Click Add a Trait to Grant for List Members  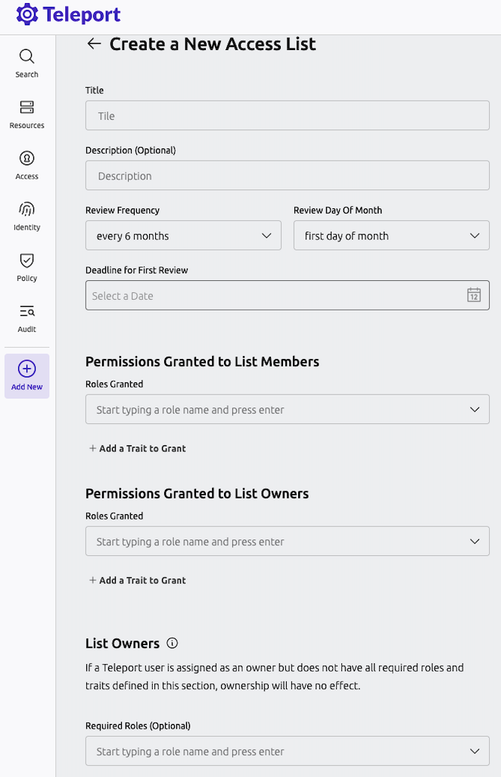(x=137, y=448)
